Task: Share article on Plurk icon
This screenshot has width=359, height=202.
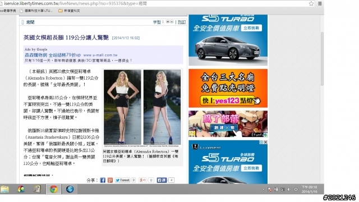Action: (110, 180)
